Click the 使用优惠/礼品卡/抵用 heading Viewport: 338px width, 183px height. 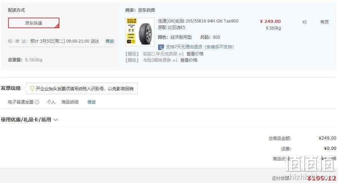pos(26,120)
